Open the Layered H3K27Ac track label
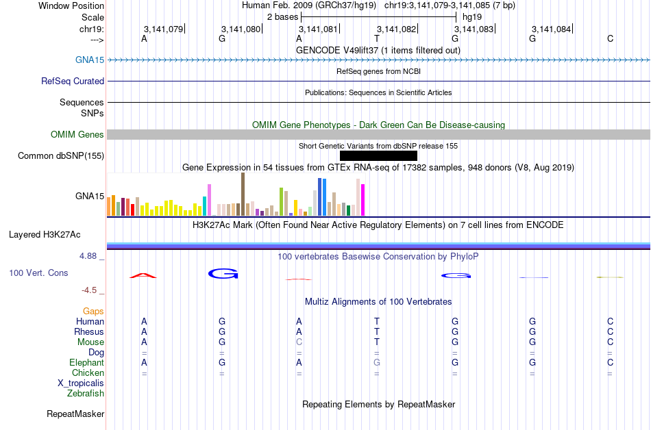651x430 pixels. tap(45, 234)
